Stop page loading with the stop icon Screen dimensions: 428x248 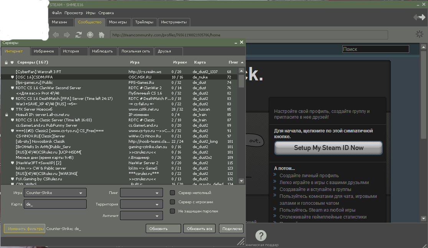click(x=90, y=35)
